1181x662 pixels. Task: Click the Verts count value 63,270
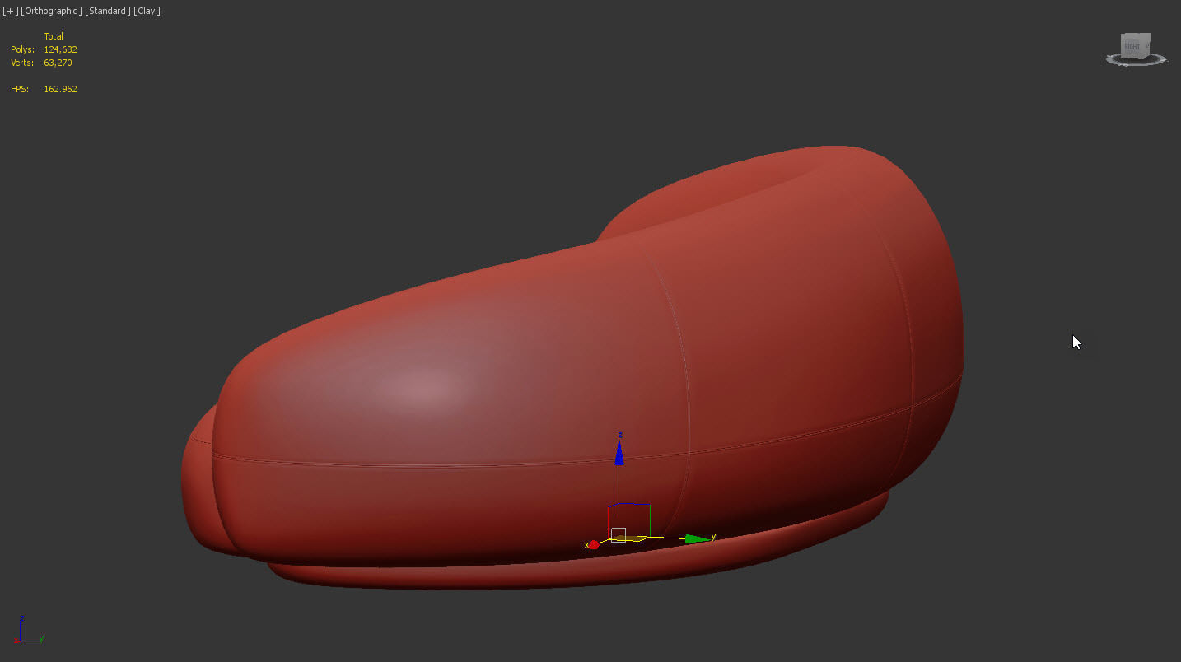click(x=58, y=63)
